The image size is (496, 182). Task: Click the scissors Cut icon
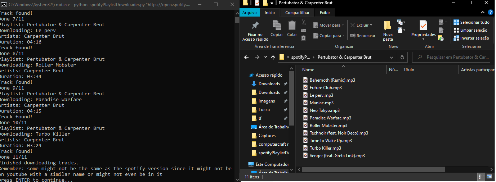point(304,22)
